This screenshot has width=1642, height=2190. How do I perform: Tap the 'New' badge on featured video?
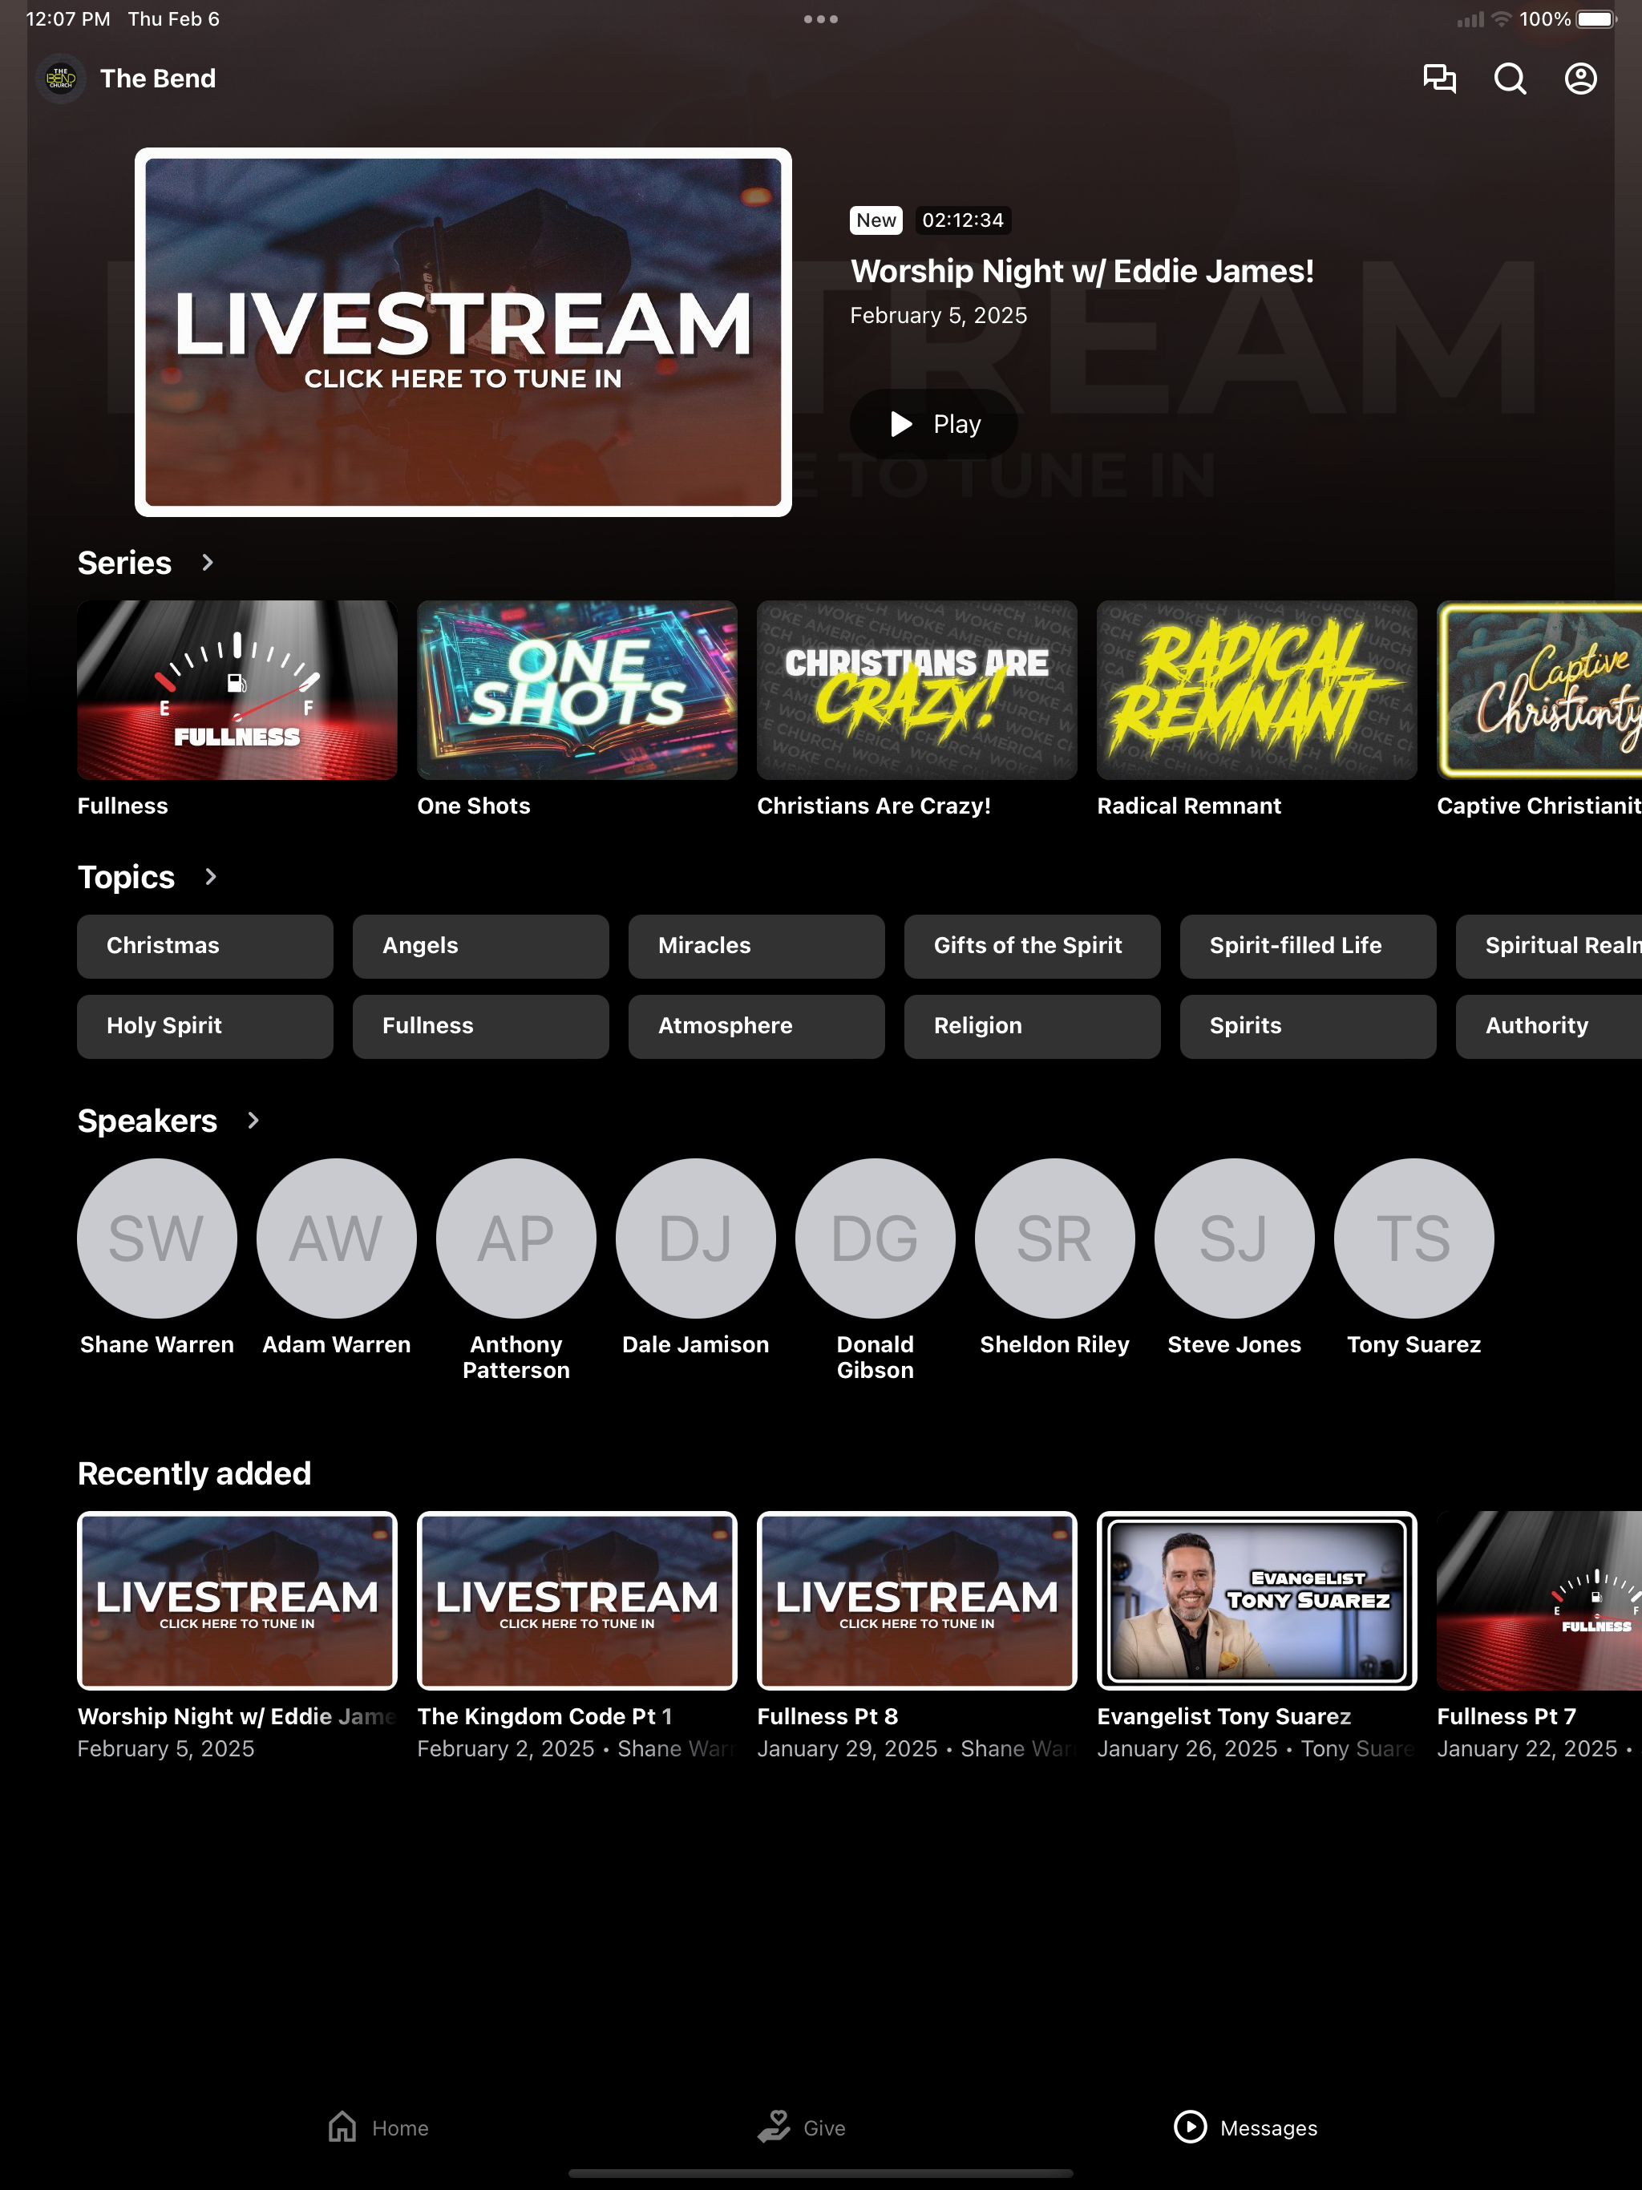tap(876, 220)
